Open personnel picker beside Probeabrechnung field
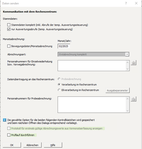142x149 pixels. point(133,99)
